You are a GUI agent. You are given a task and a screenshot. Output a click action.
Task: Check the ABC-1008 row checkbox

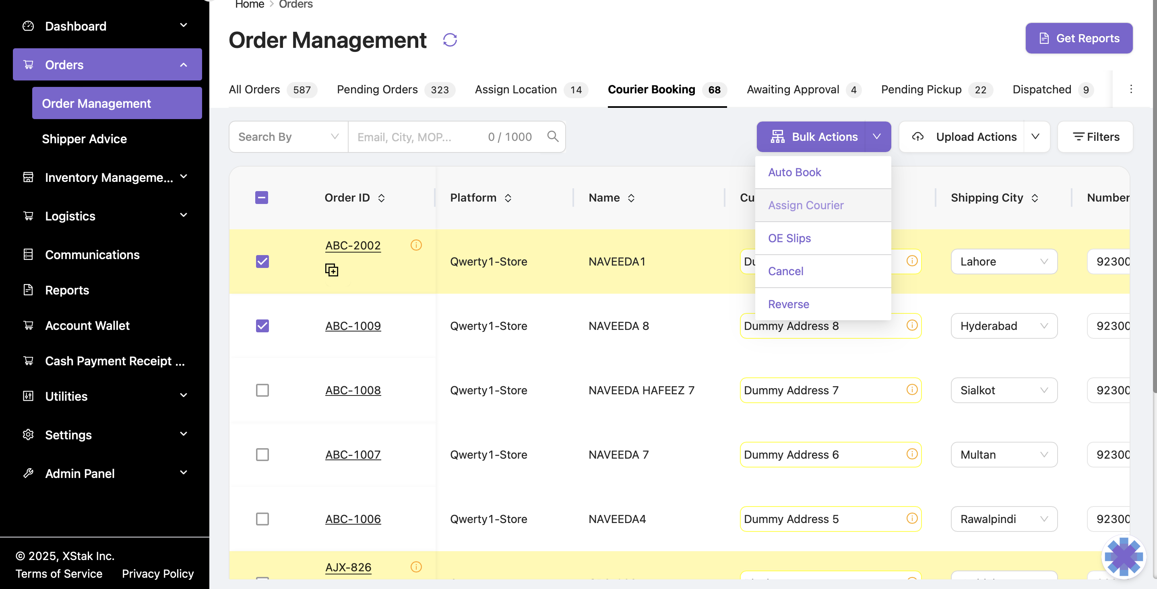[x=262, y=390]
